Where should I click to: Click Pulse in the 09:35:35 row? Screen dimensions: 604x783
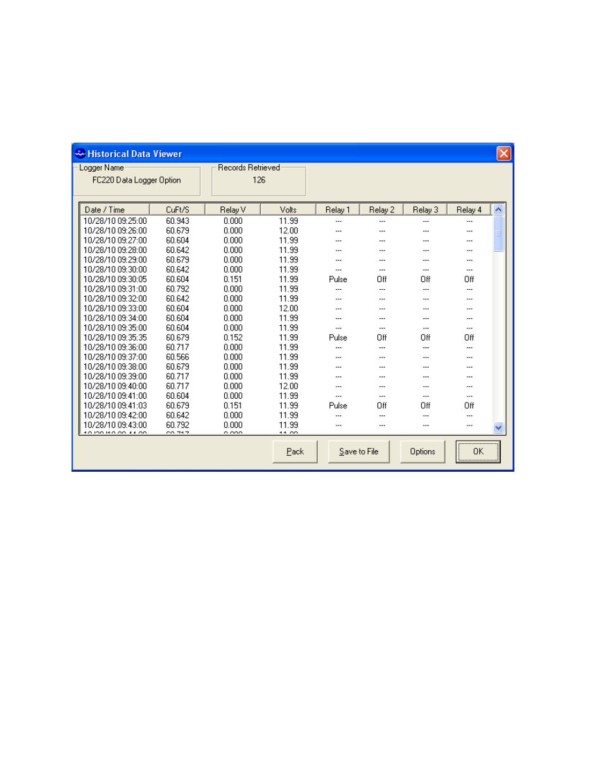click(x=337, y=338)
